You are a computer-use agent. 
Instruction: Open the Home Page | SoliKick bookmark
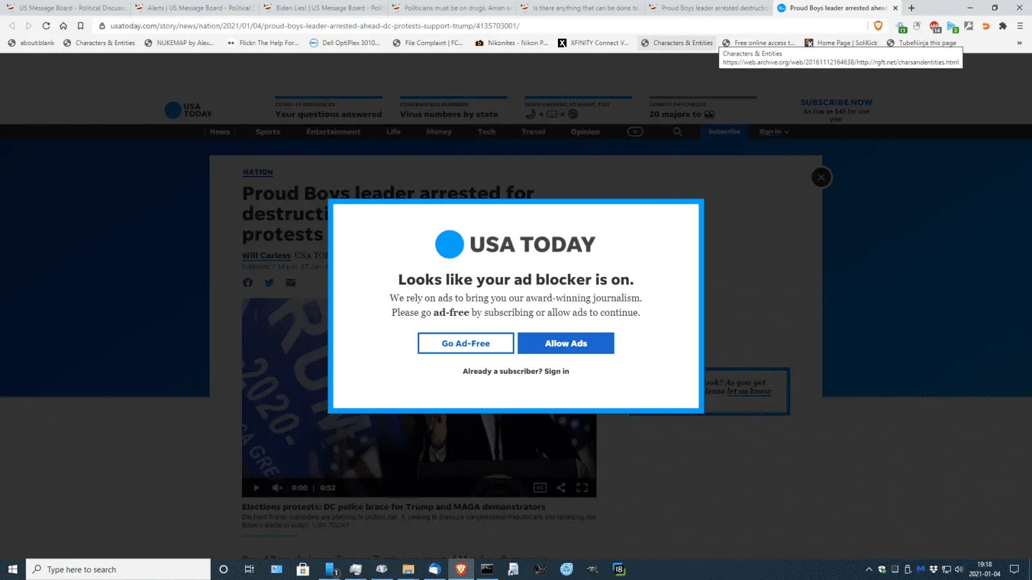[x=841, y=43]
